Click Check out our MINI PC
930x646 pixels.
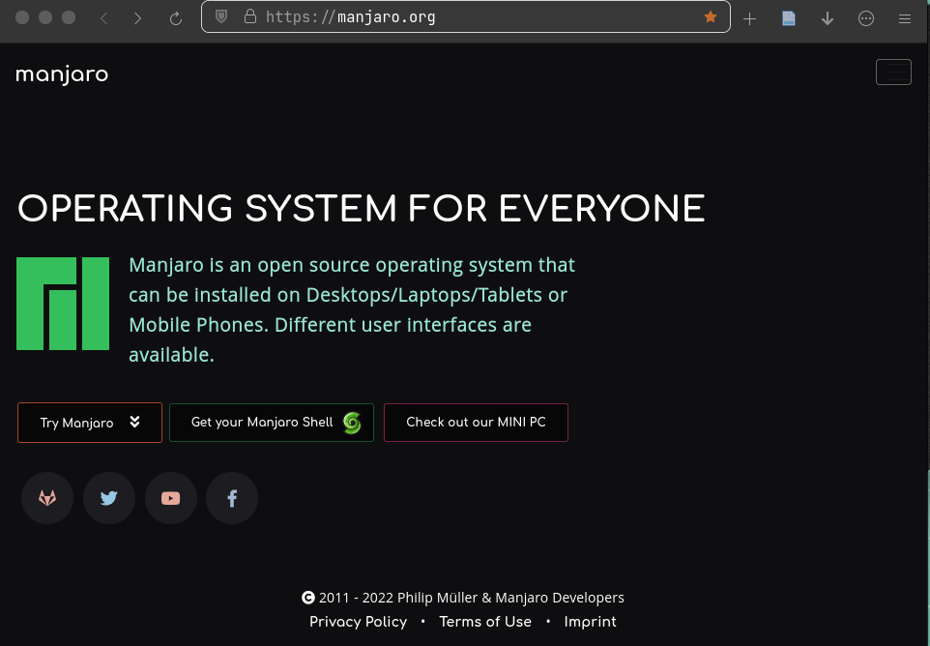coord(476,423)
